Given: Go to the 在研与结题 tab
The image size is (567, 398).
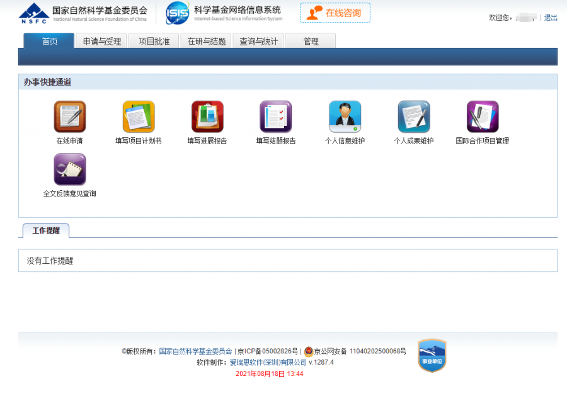Looking at the screenshot, I should click(x=206, y=42).
